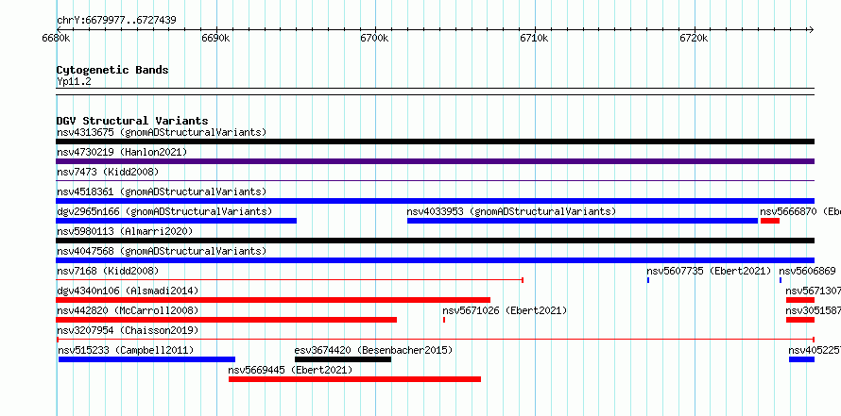Click the red bar under nsv3051587
Viewport: 841px width, 416px height.
click(800, 320)
